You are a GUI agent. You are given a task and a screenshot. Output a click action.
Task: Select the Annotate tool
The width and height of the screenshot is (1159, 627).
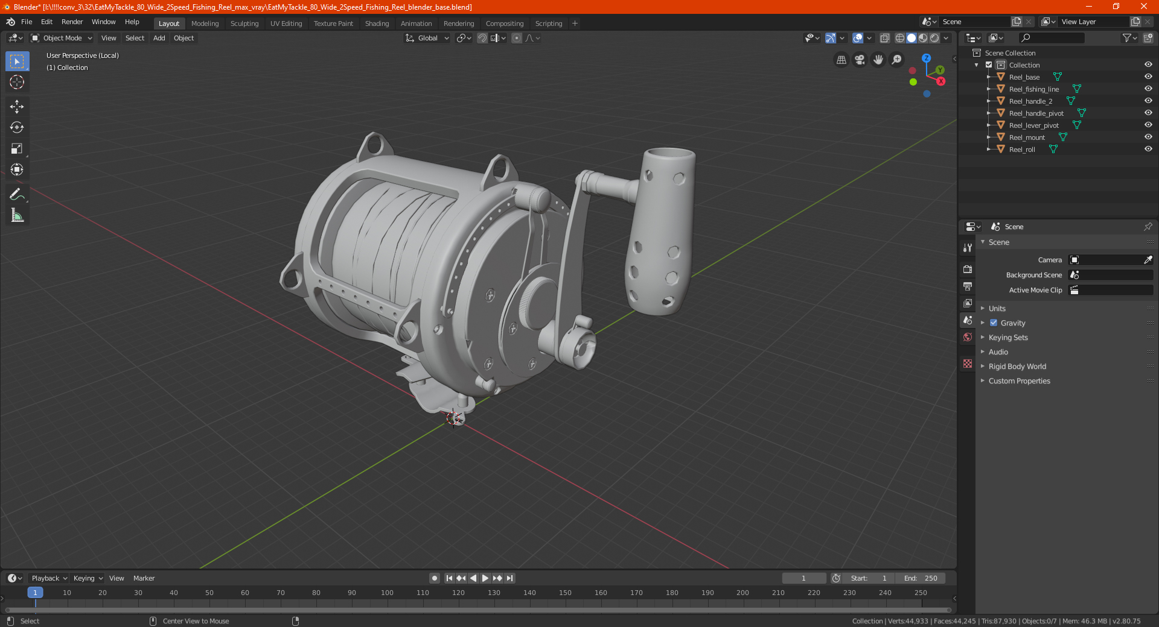[17, 194]
